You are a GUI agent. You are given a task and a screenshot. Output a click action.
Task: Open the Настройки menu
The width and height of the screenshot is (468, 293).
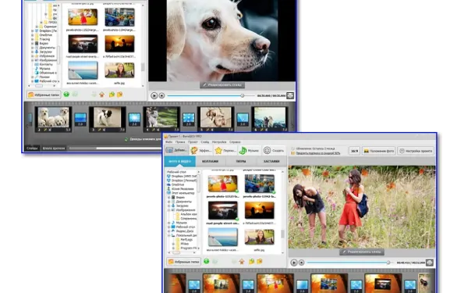(x=219, y=142)
